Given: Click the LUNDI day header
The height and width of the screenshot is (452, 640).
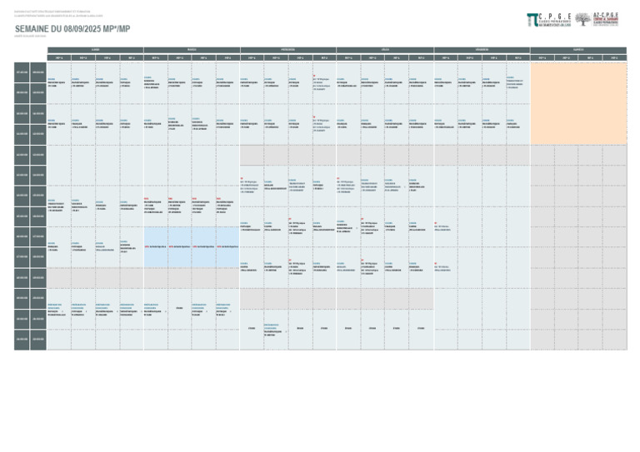Looking at the screenshot, I should 95,50.
